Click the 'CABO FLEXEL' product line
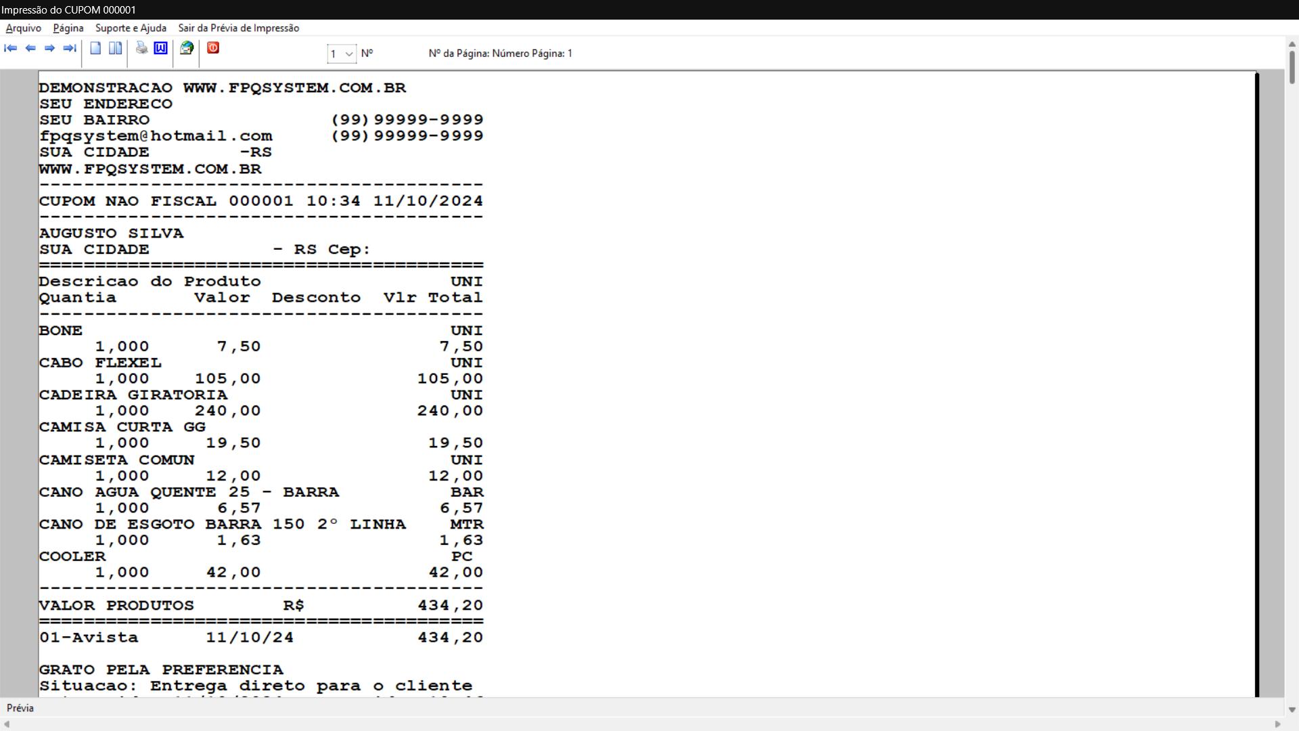1299x731 pixels. pos(261,363)
